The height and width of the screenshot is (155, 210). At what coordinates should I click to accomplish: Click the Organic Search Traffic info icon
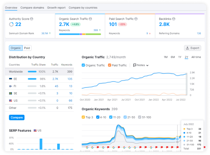[90, 19]
